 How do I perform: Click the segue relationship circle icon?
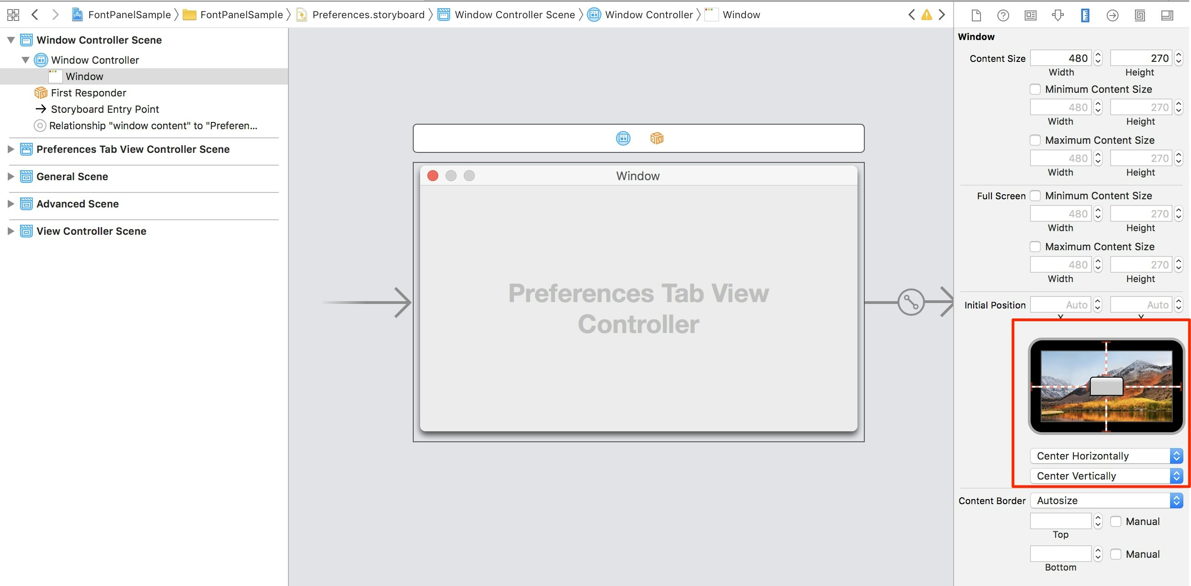pyautogui.click(x=911, y=303)
